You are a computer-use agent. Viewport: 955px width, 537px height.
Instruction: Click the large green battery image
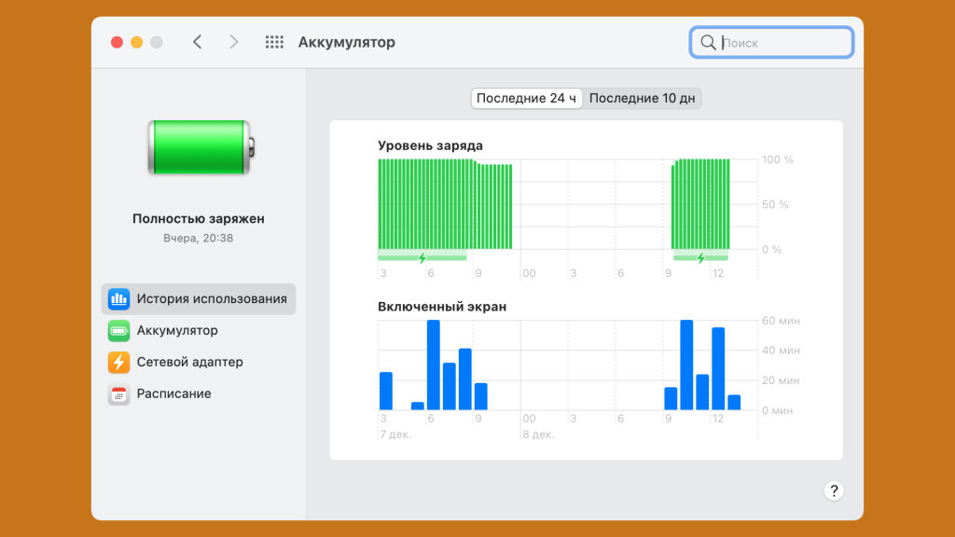tap(201, 147)
